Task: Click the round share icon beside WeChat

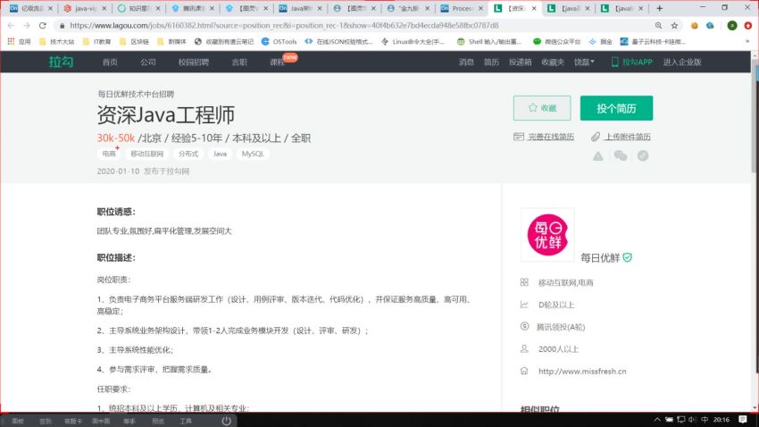Action: coord(642,155)
